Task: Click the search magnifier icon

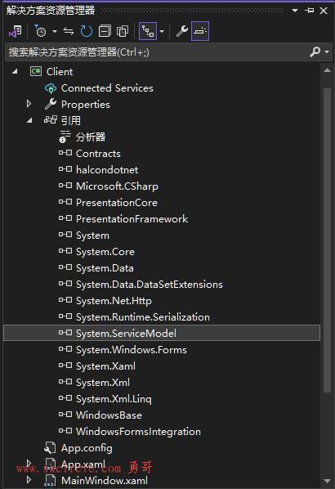Action: coord(315,52)
